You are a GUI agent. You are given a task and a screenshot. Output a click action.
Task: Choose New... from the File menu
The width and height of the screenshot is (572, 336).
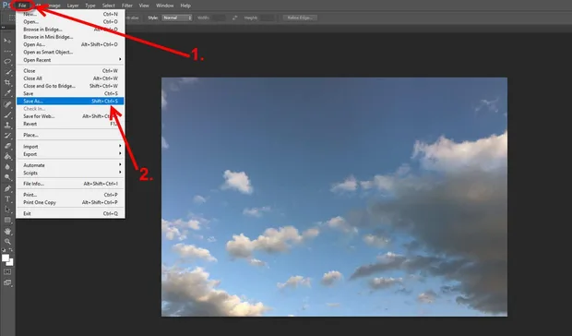pos(70,14)
